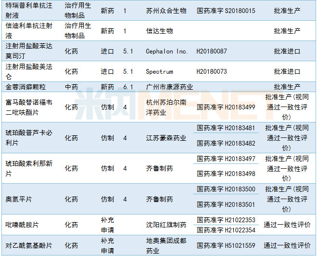
Task: Click 仿制 in 富马酸替诺福韦二吡呋酯片 row
Action: click(x=107, y=107)
